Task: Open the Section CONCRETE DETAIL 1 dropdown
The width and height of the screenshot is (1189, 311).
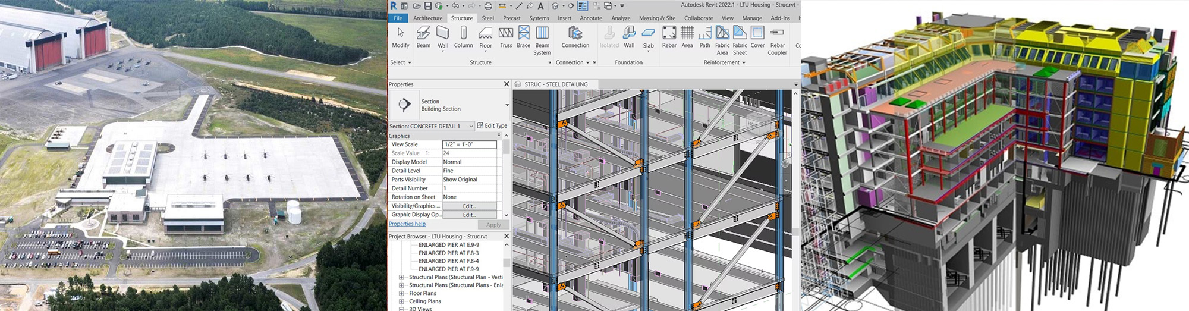Action: pos(471,126)
